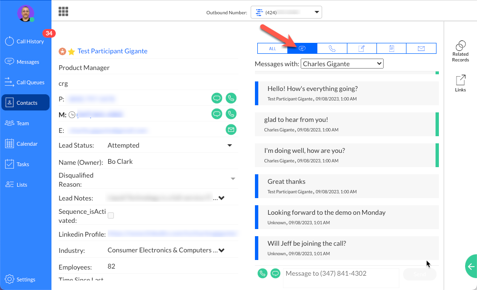Select the ALL activity tab
Screen dimensions: 477x290
pos(272,49)
